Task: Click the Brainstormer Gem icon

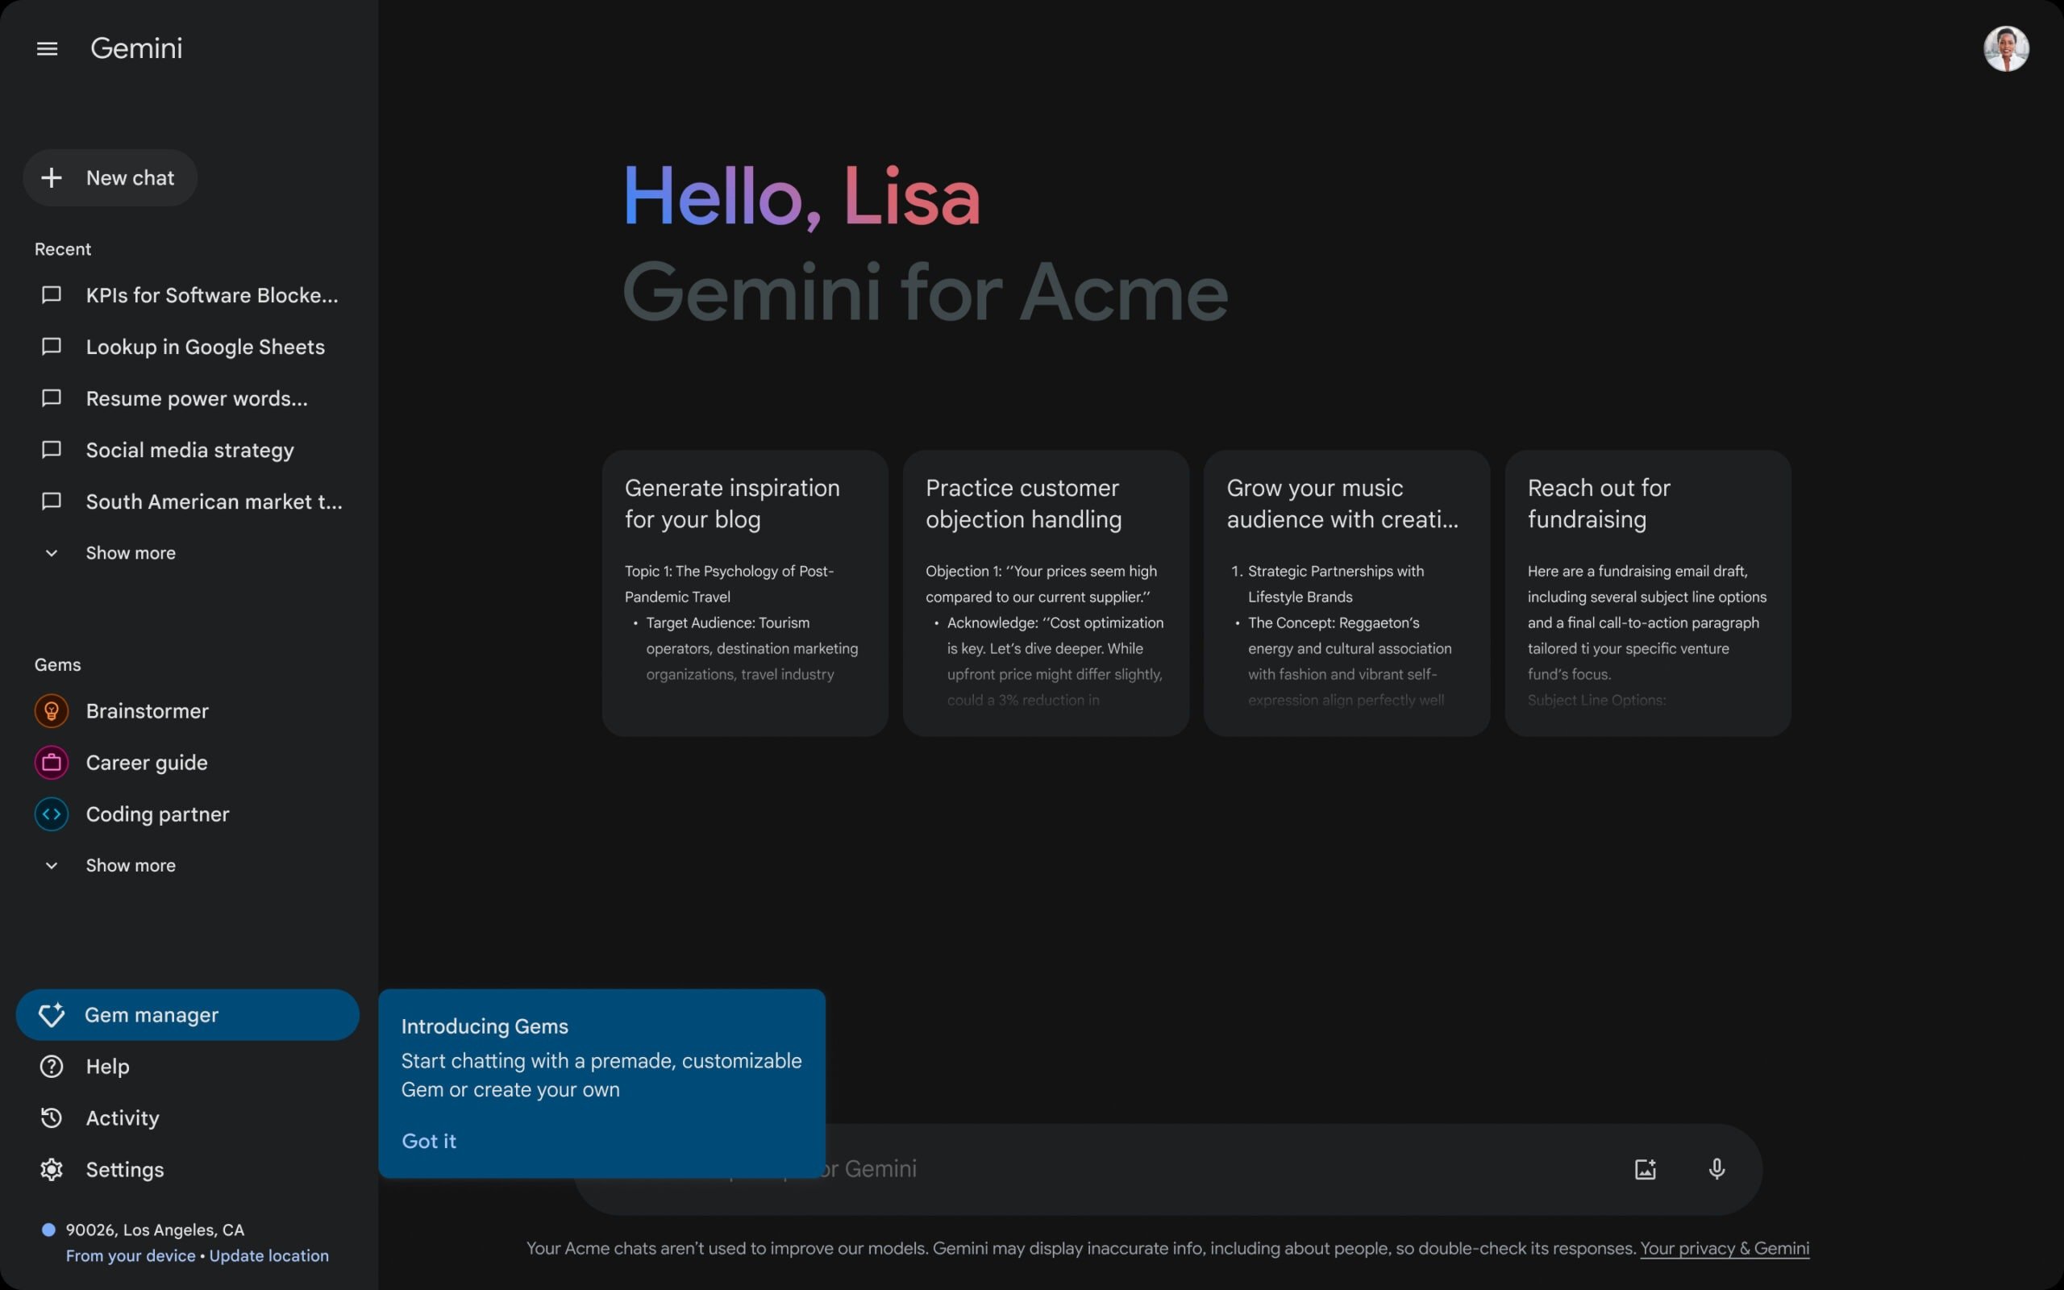Action: pos(52,712)
